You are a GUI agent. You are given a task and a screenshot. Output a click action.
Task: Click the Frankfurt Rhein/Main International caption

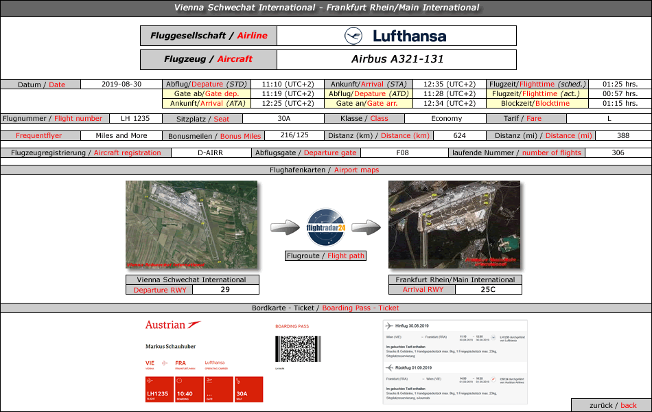coord(455,279)
